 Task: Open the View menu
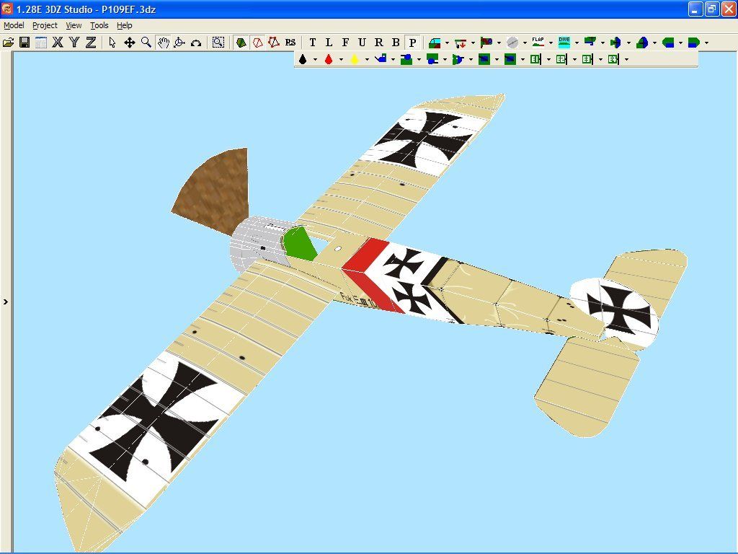tap(74, 25)
